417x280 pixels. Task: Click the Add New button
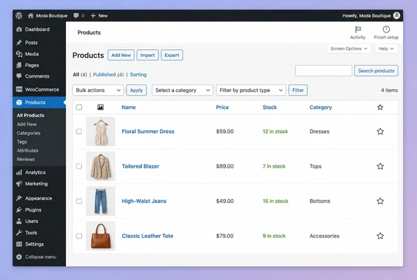point(121,55)
